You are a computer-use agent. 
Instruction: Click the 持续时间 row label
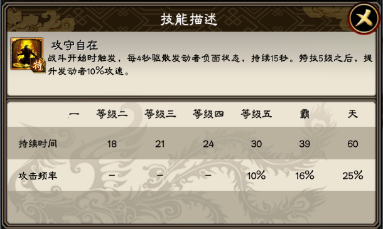pos(38,144)
